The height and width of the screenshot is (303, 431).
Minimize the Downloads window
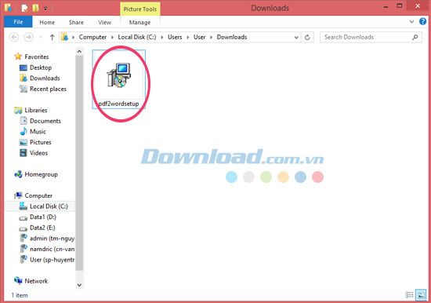click(386, 7)
